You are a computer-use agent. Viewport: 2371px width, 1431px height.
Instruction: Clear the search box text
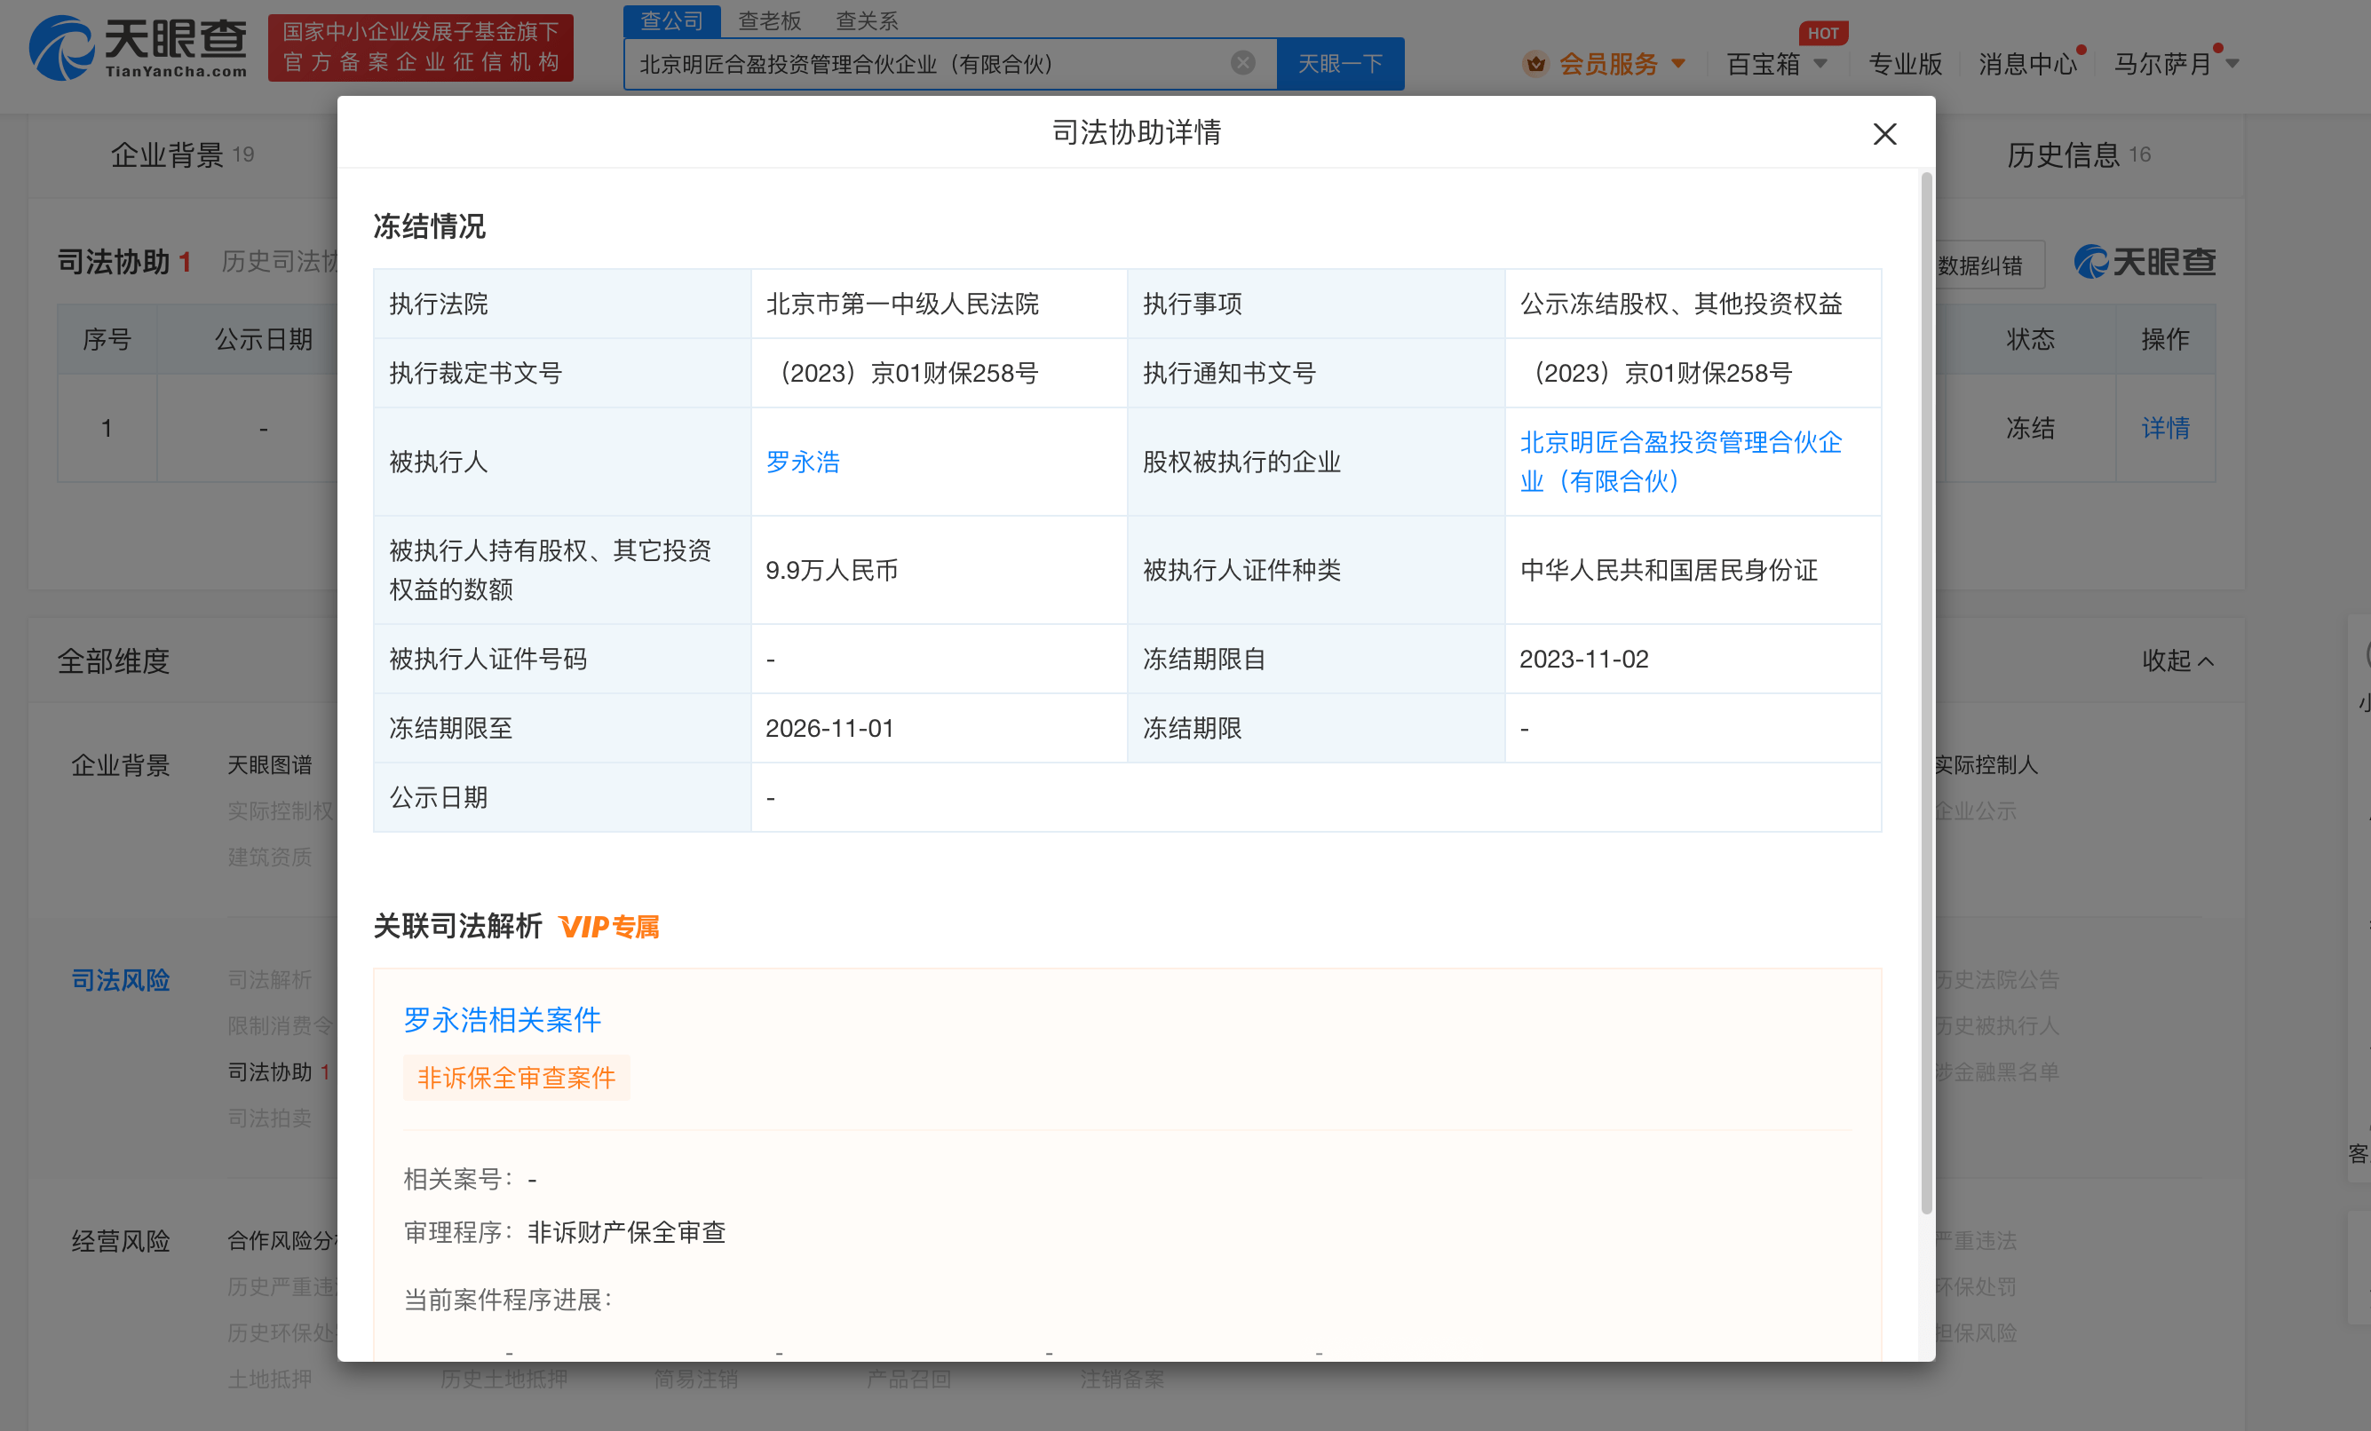click(1242, 64)
